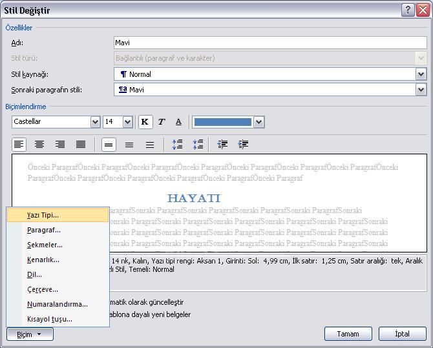Align paragraph text left
The width and height of the screenshot is (433, 348).
point(19,145)
